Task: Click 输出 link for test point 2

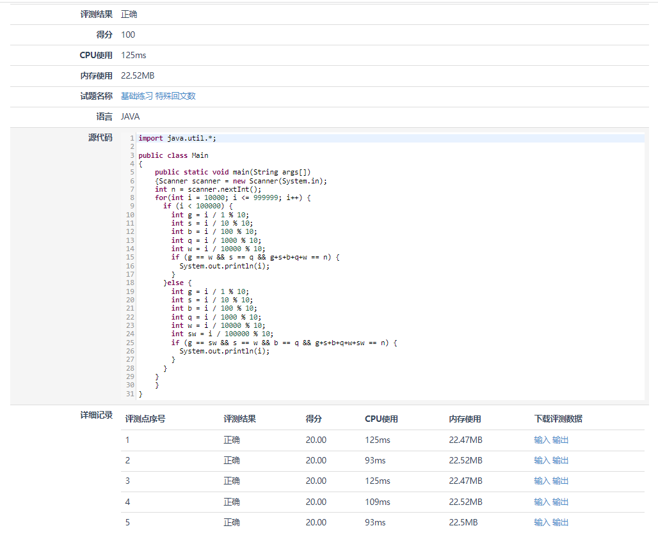Action: click(560, 460)
